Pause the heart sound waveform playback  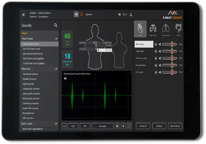pos(117,126)
